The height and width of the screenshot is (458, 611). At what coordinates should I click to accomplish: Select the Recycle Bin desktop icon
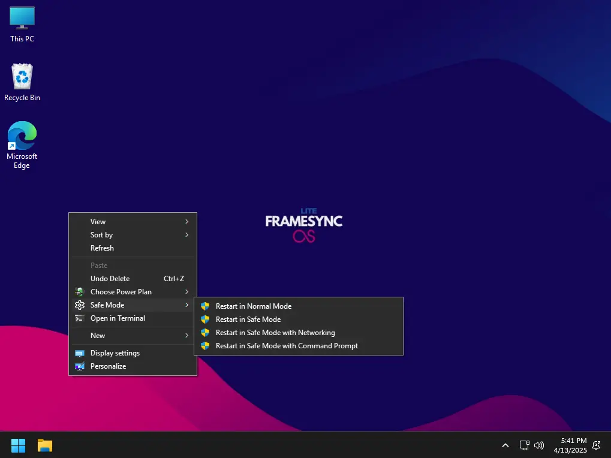[22, 82]
